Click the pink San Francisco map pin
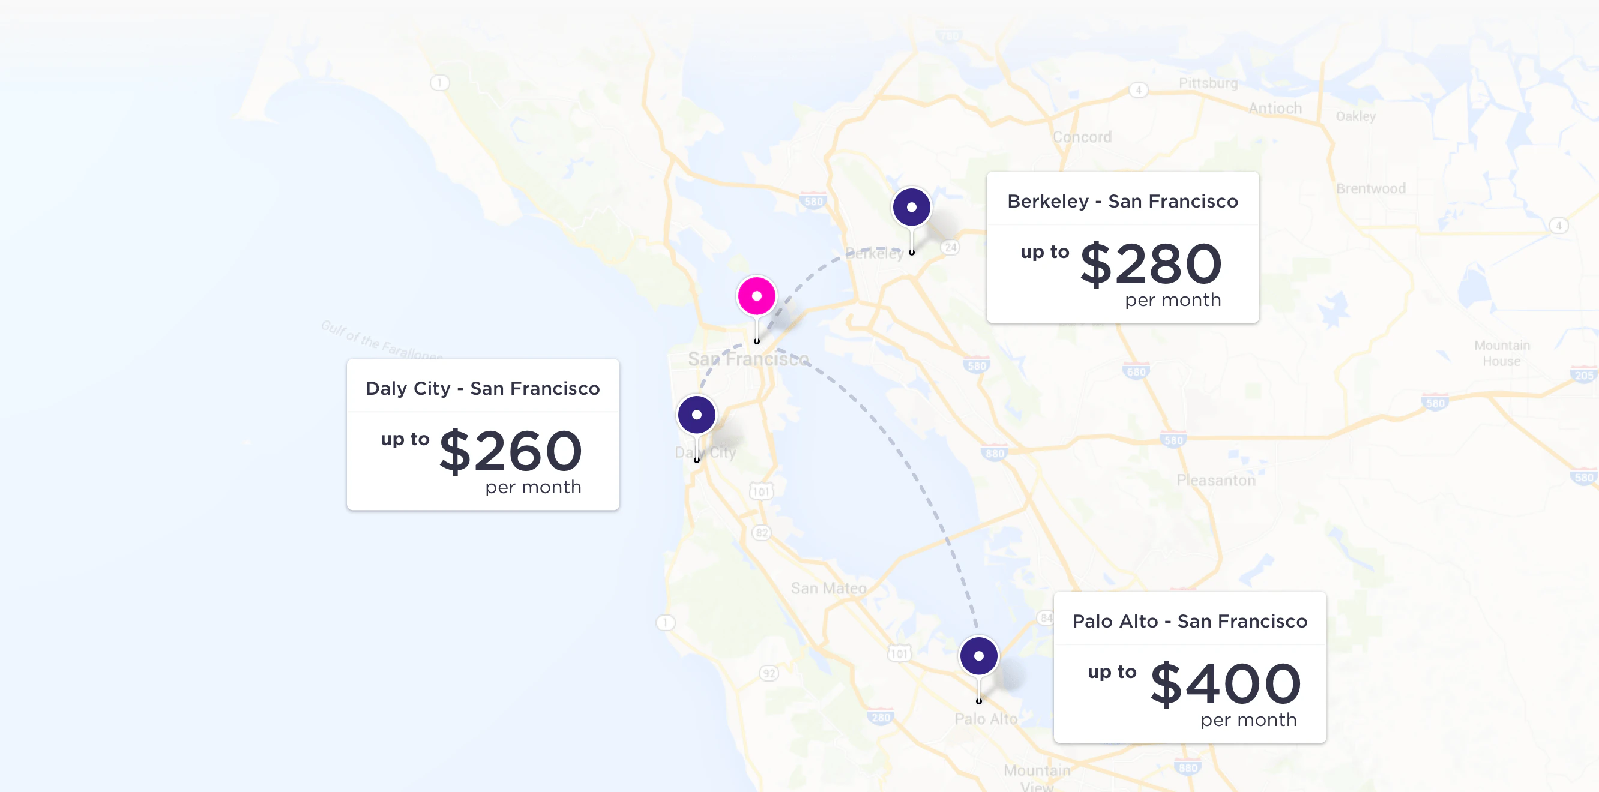 pos(756,296)
